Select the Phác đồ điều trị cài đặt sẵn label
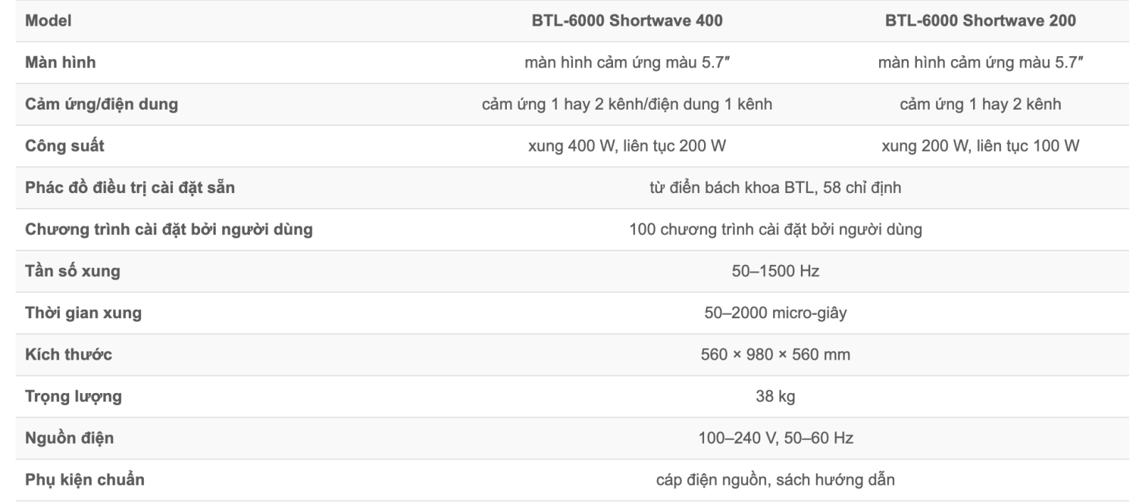1139x502 pixels. [x=130, y=188]
